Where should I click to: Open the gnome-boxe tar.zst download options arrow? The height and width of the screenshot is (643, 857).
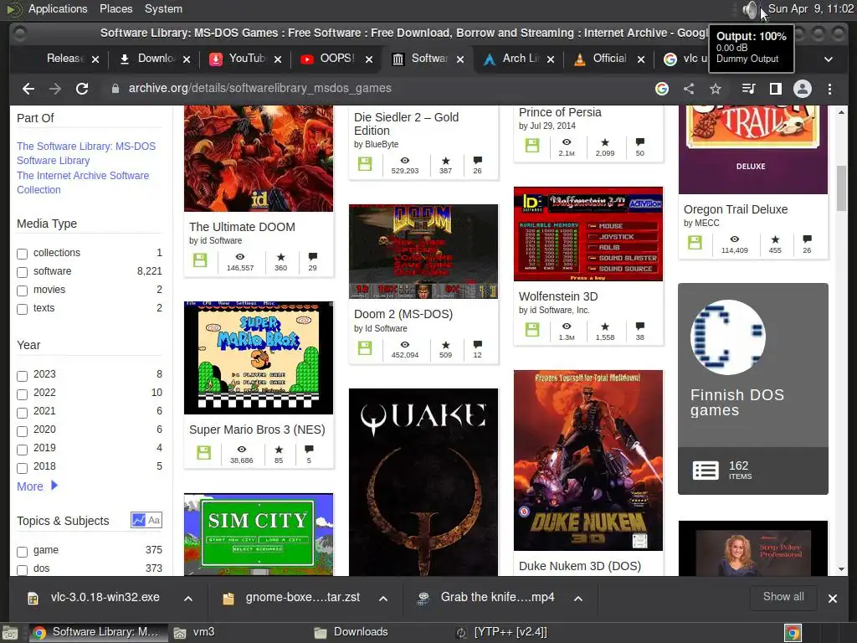click(x=383, y=599)
